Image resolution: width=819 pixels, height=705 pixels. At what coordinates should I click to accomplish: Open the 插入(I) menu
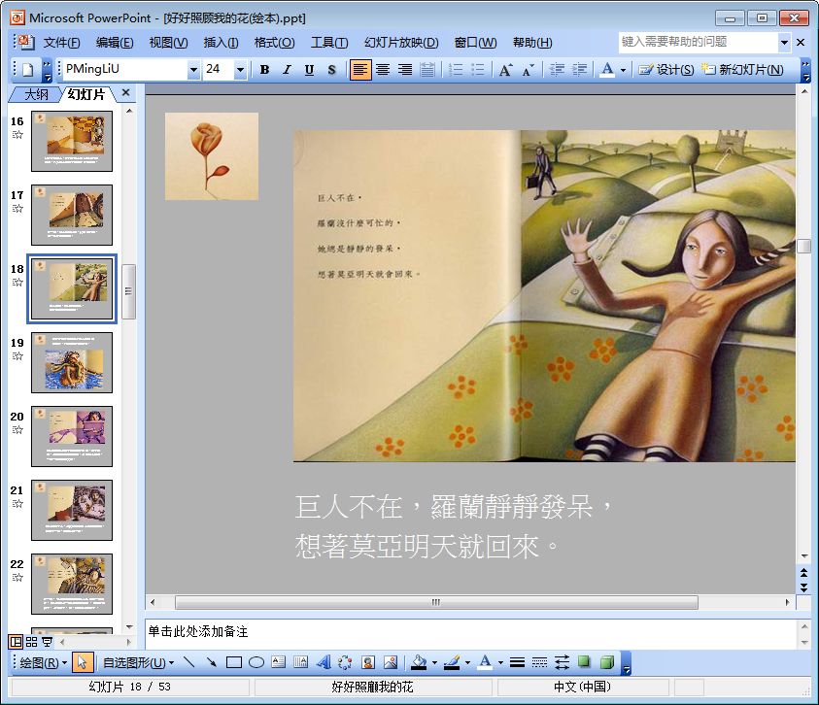point(221,43)
